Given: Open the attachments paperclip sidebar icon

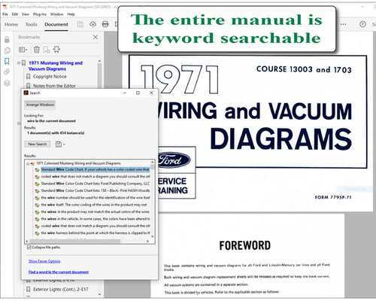Looking at the screenshot, I should tap(7, 72).
